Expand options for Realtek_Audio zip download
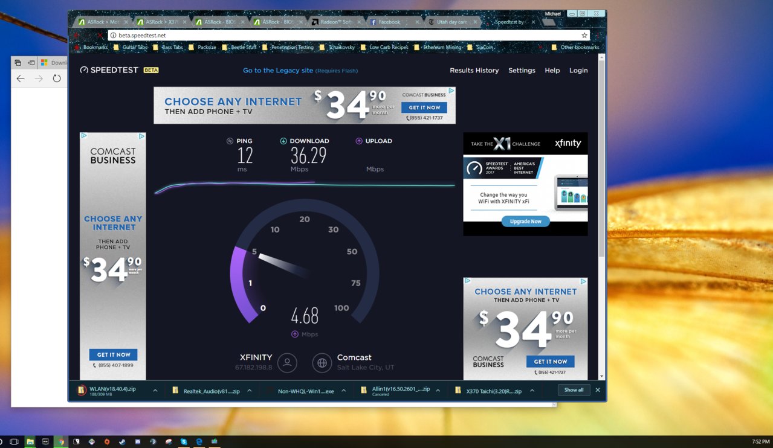Viewport: 773px width, 448px height. click(250, 391)
